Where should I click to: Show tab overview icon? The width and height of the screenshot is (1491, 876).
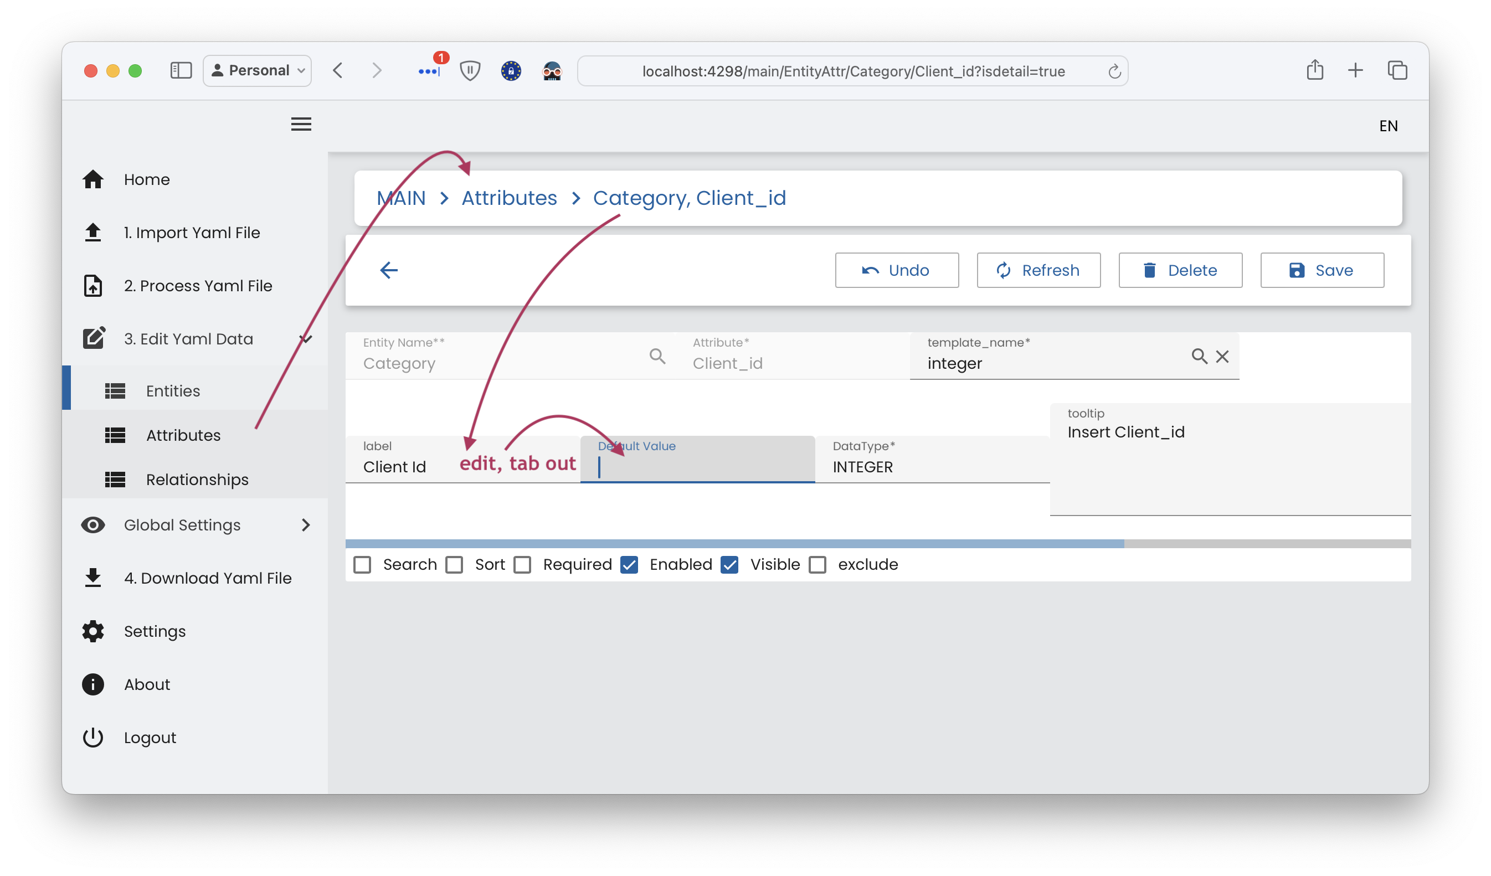(1397, 70)
